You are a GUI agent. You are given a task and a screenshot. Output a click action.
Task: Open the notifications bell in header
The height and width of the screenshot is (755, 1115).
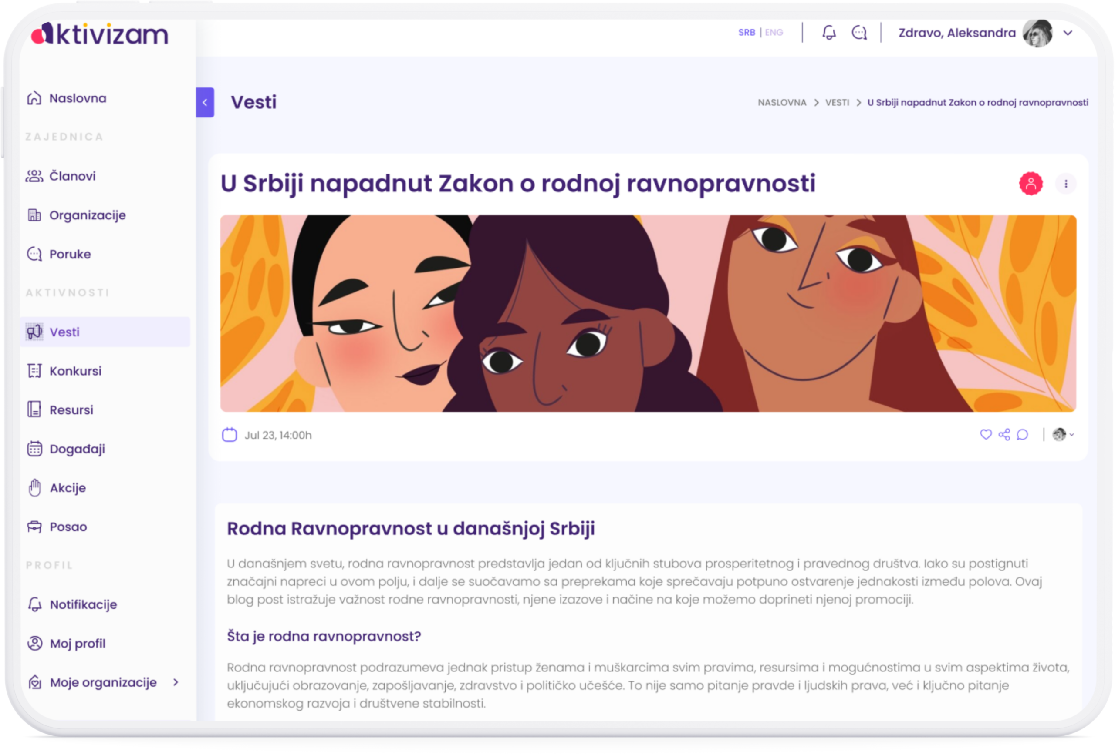[x=828, y=33]
